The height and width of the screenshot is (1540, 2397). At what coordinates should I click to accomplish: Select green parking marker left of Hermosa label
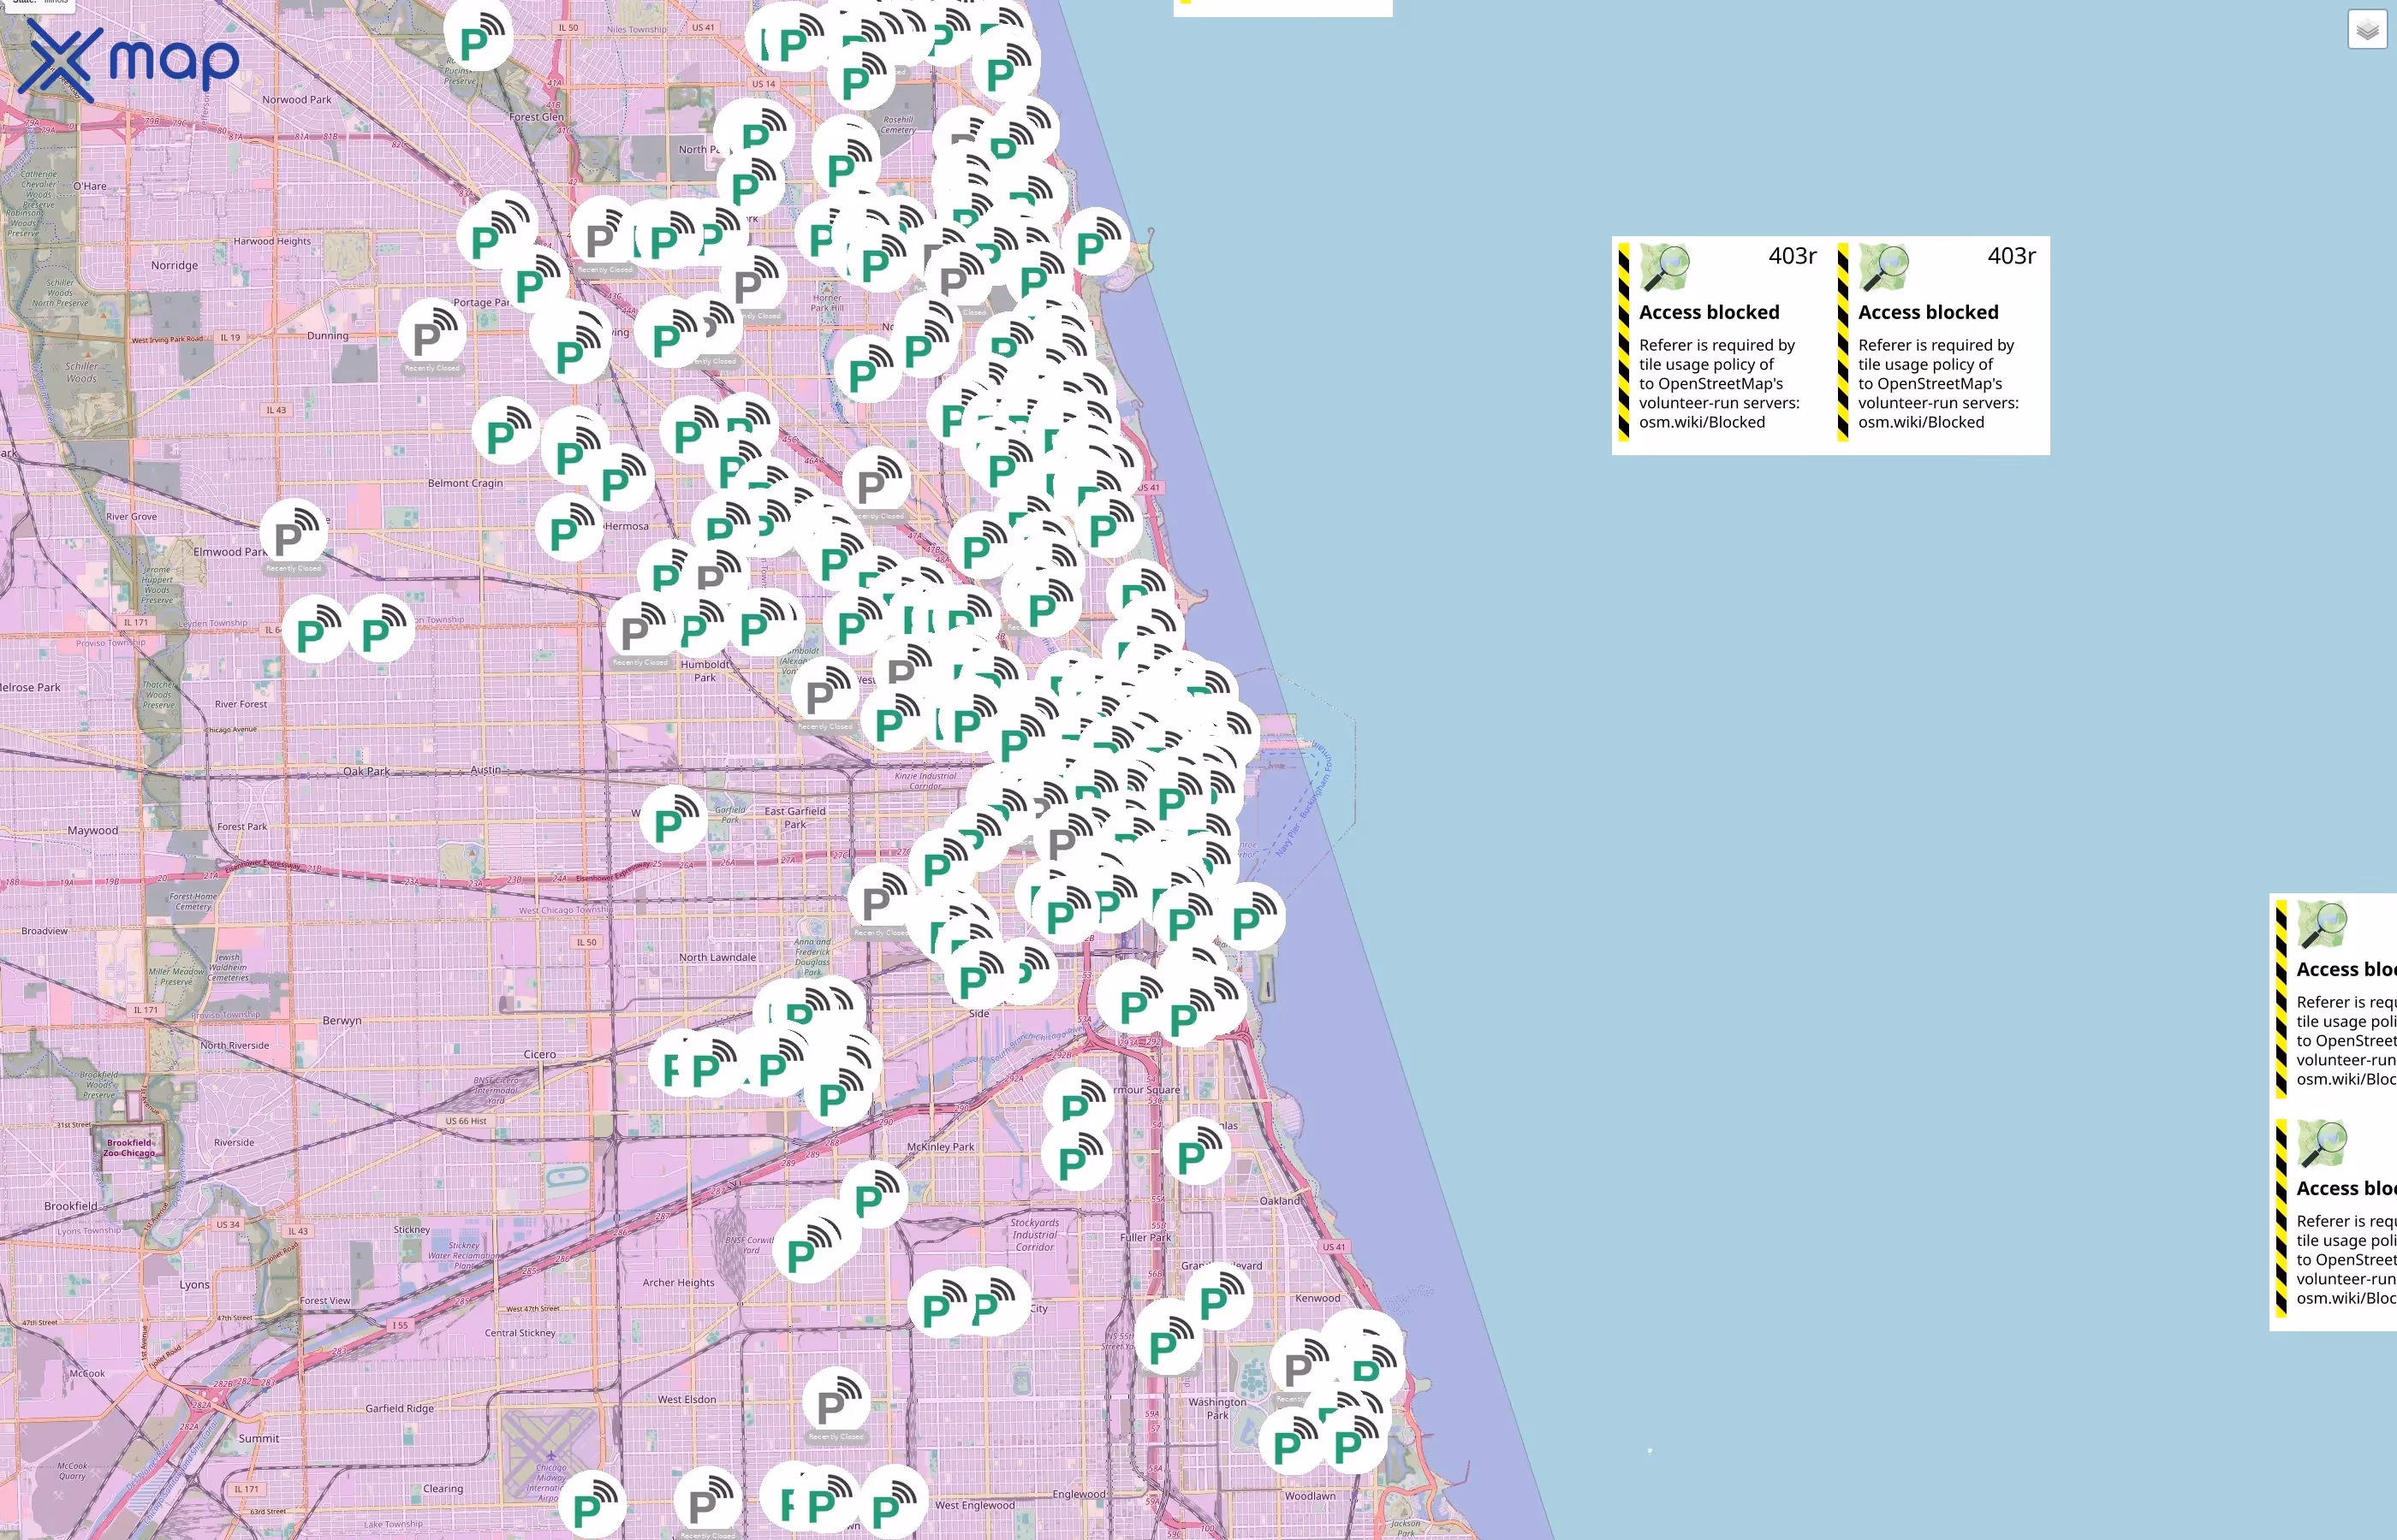click(x=569, y=527)
